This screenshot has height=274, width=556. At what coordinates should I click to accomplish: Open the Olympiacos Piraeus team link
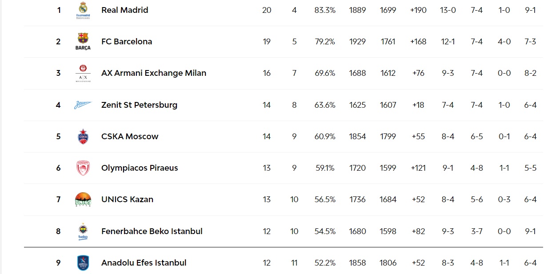140,168
